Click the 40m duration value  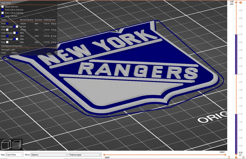click(37, 24)
